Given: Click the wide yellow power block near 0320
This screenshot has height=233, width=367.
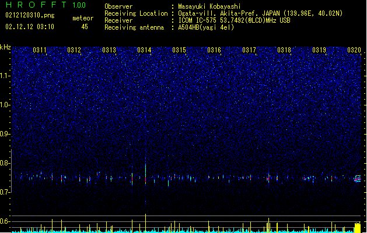Looking at the screenshot, I should point(358,227).
